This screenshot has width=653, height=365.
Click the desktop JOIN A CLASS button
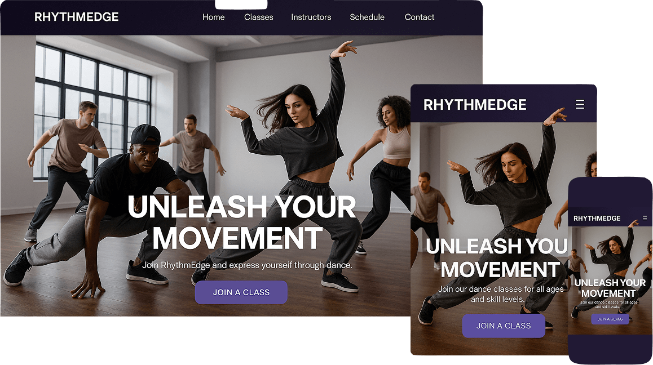pyautogui.click(x=241, y=292)
